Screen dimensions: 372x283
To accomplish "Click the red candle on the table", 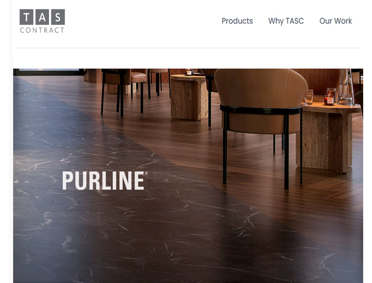I will 329,100.
